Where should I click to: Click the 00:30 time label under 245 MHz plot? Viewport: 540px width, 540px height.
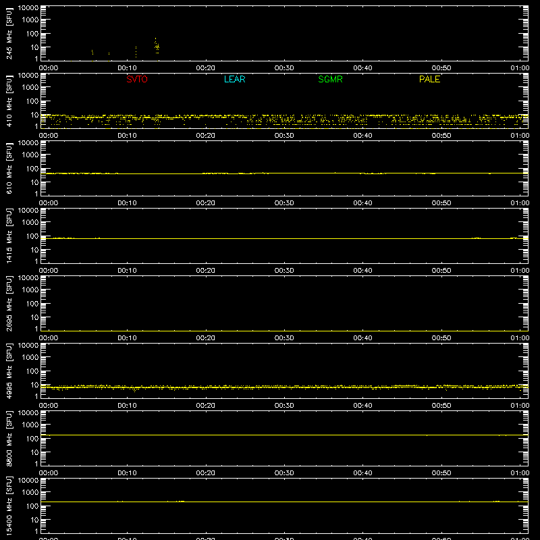[284, 68]
